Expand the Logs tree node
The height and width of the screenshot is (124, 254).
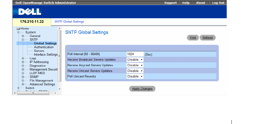pos(23,58)
